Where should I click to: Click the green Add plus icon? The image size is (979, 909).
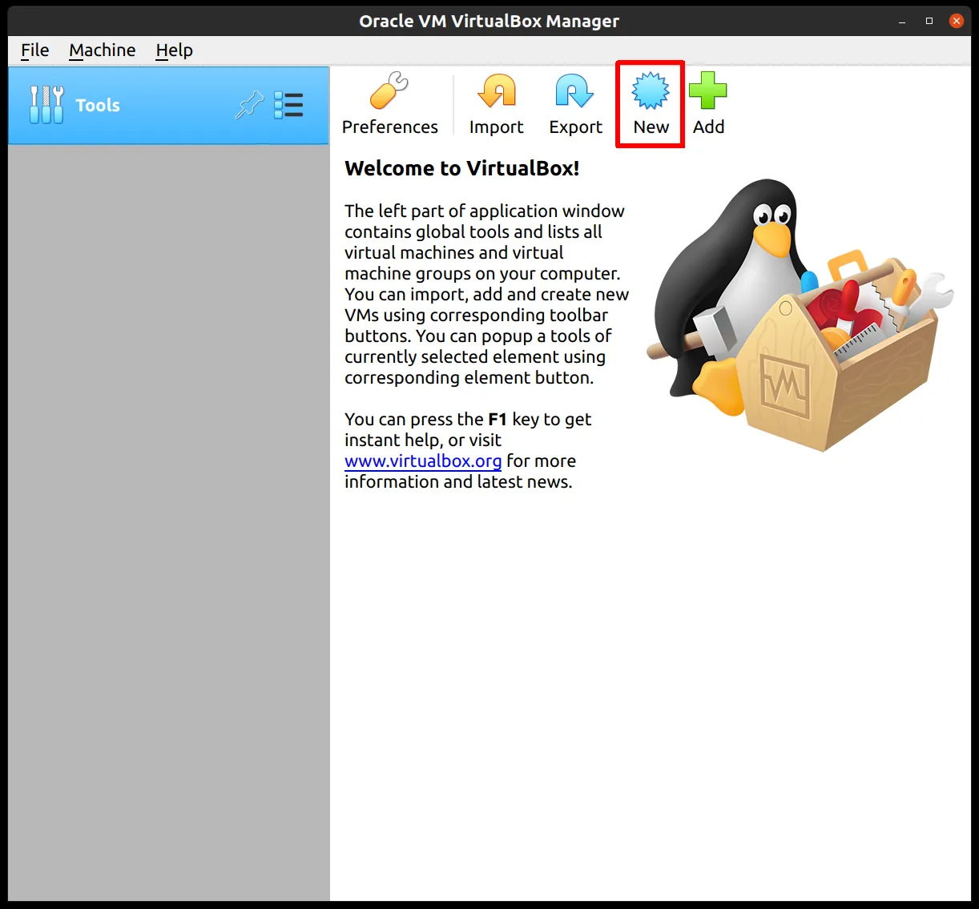point(708,91)
